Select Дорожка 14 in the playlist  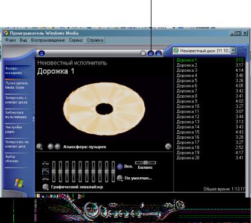(210, 127)
